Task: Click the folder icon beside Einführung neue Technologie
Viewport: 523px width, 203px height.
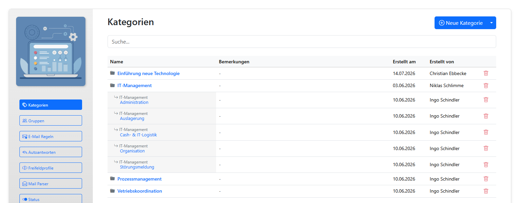Action: pyautogui.click(x=113, y=73)
